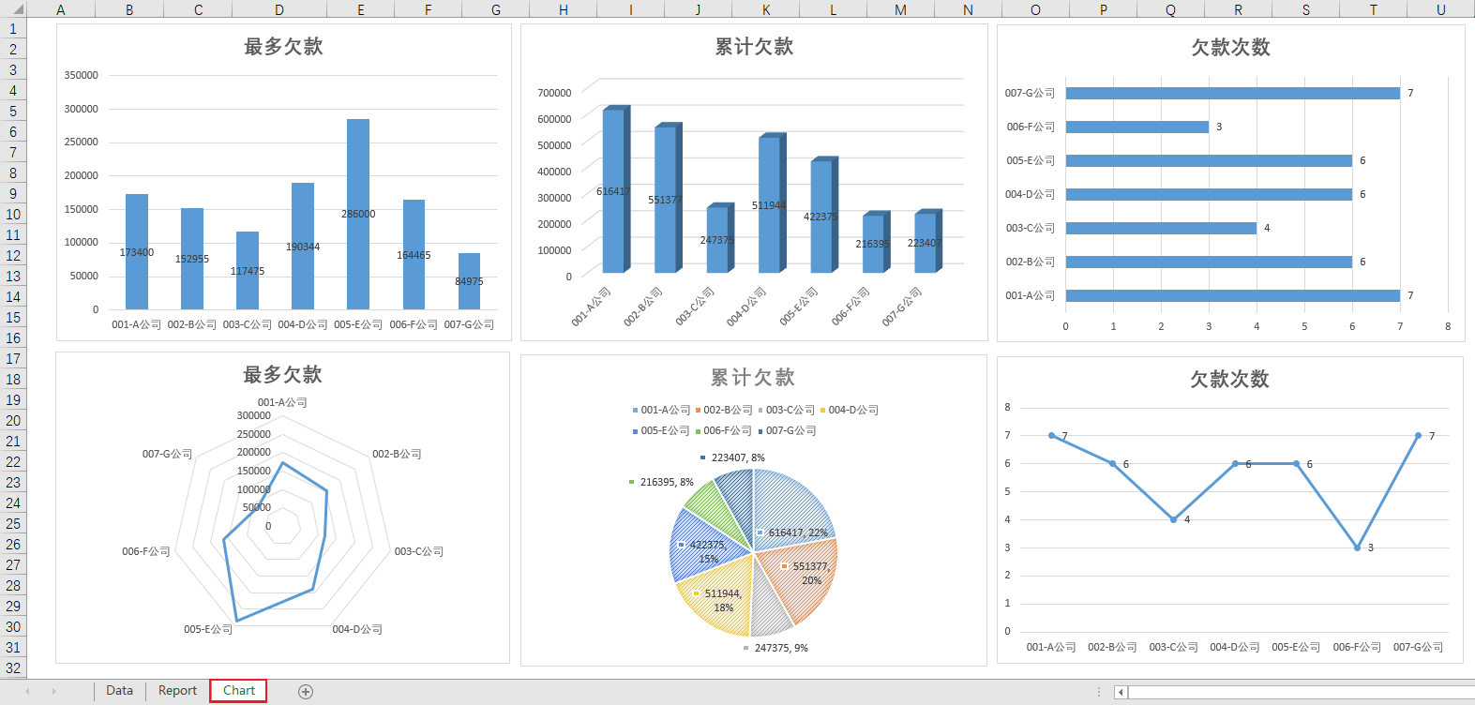
Task: Click 001-A公司 legend entry in pie chart
Action: point(662,411)
